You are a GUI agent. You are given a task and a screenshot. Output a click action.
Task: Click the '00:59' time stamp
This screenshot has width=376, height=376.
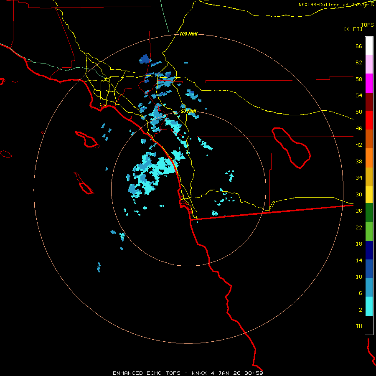tap(254, 373)
